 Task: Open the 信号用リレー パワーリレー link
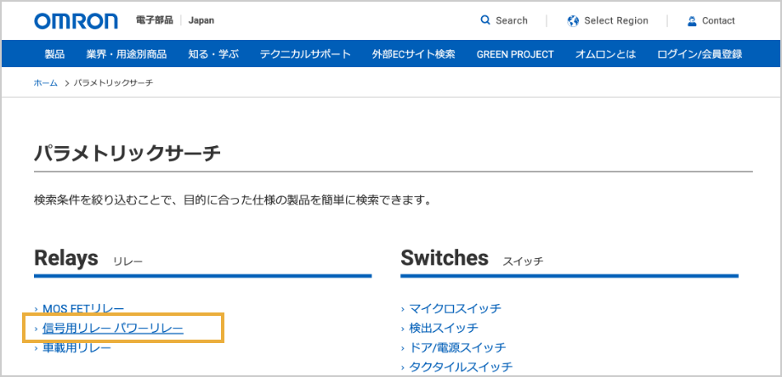(113, 328)
